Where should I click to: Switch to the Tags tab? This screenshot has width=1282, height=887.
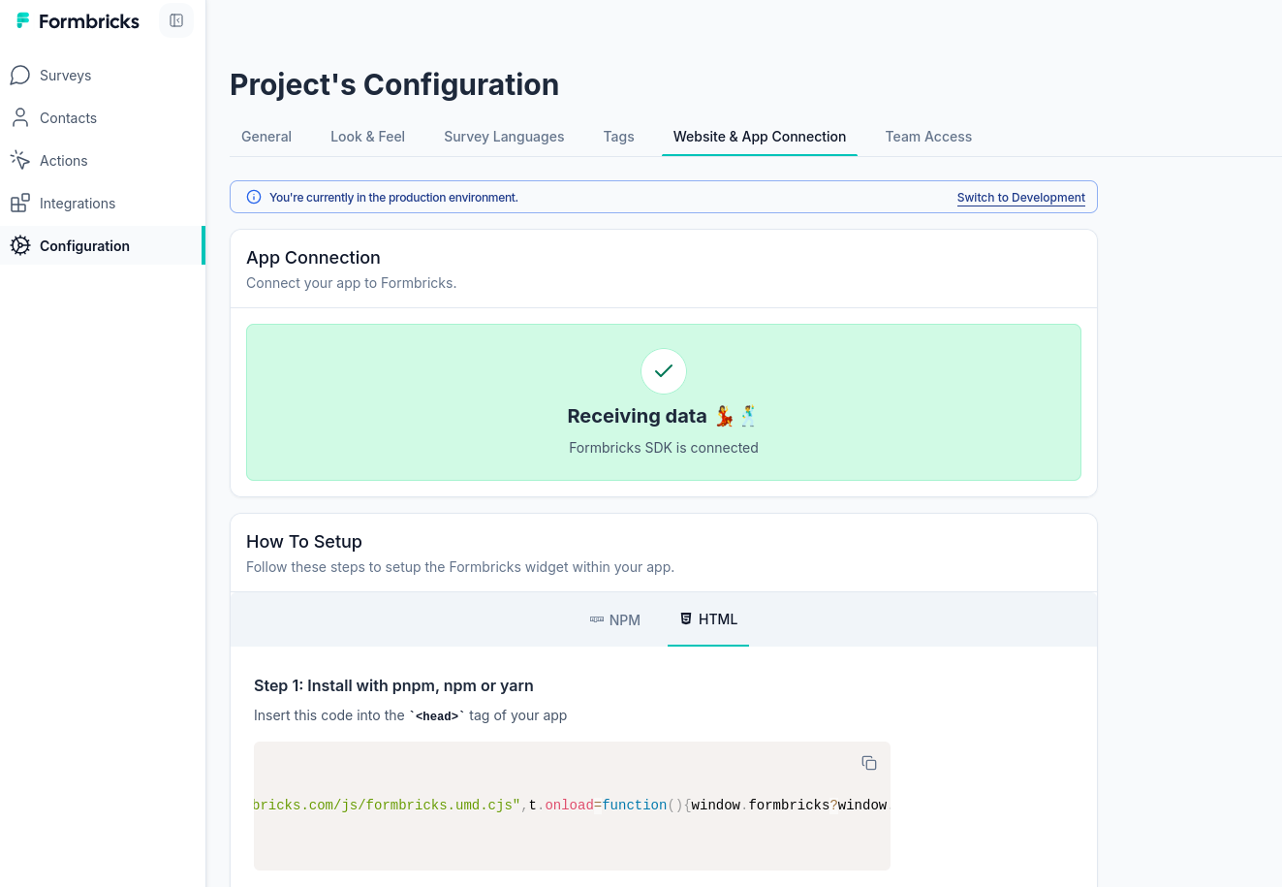click(618, 137)
